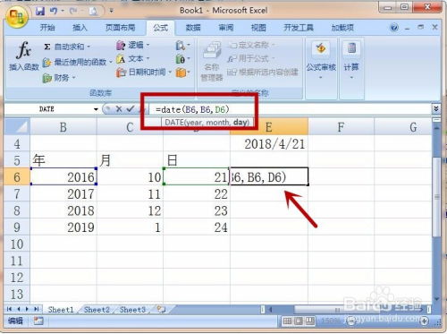Open Lookup & Reference functions icon
The image size is (447, 334).
pos(182,46)
